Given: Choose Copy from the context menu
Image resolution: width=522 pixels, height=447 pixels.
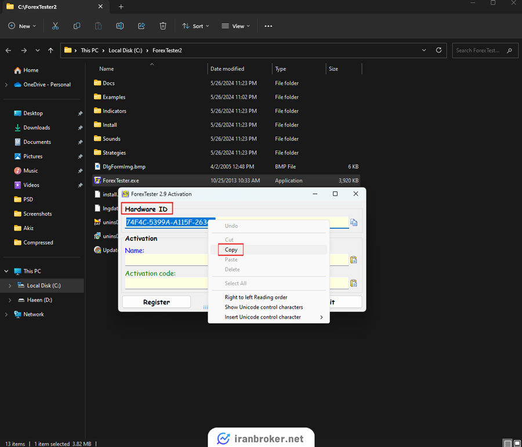Looking at the screenshot, I should tap(269, 250).
